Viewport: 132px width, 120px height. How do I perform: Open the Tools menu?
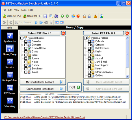(x=24, y=10)
